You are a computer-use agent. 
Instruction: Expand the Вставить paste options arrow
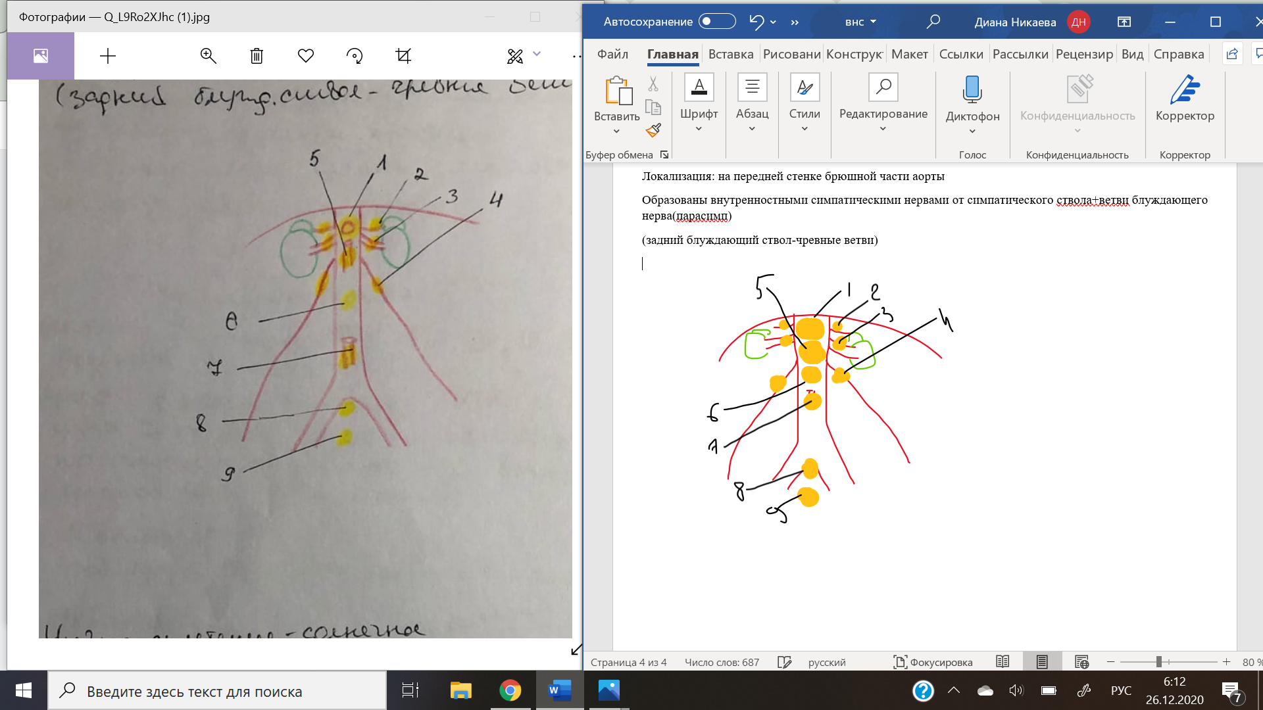(x=616, y=131)
